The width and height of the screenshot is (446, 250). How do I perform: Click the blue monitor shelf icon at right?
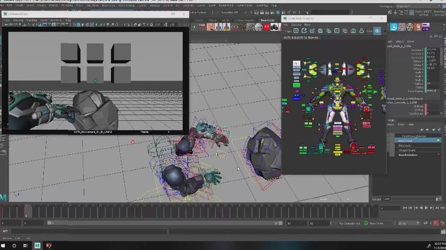tap(394, 27)
